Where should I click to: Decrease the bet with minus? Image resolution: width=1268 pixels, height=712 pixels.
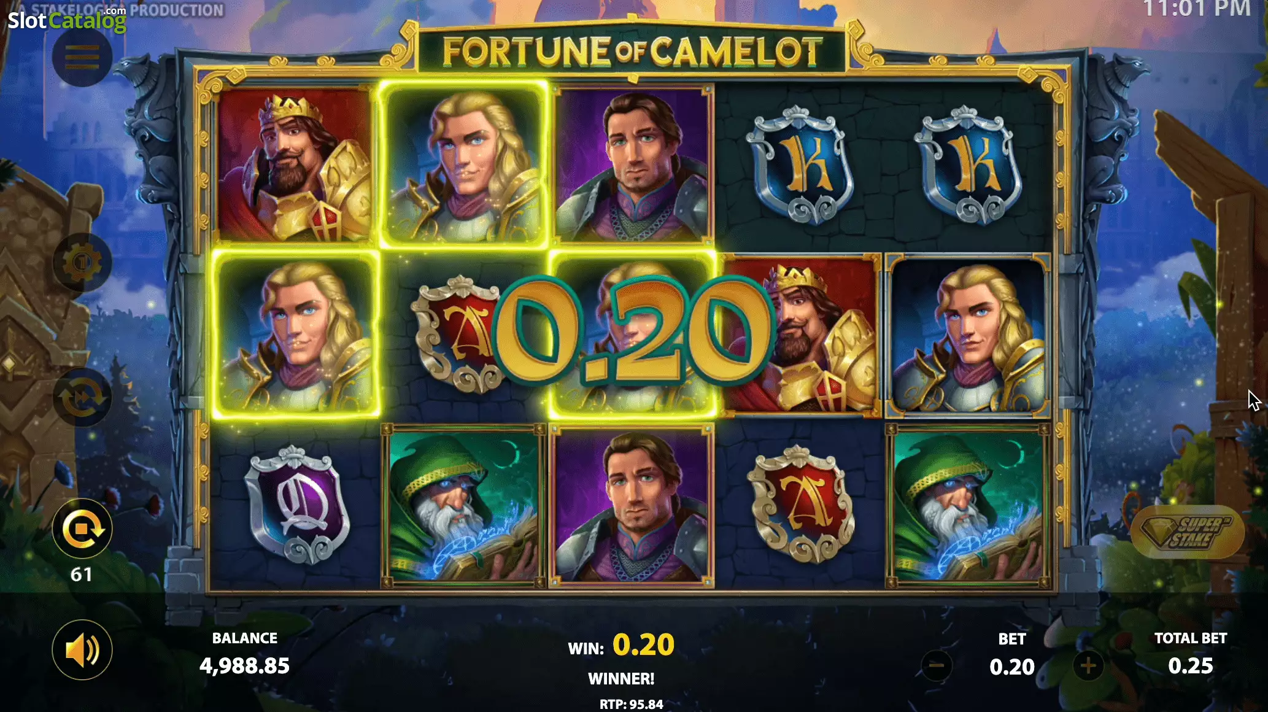tap(937, 665)
